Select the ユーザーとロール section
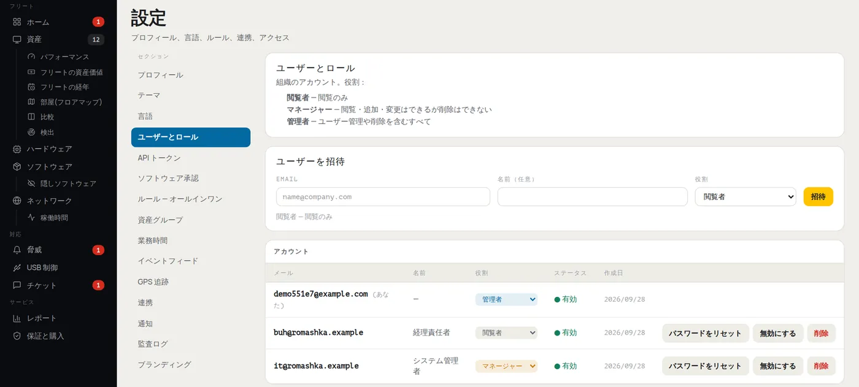859x387 pixels. (x=191, y=137)
